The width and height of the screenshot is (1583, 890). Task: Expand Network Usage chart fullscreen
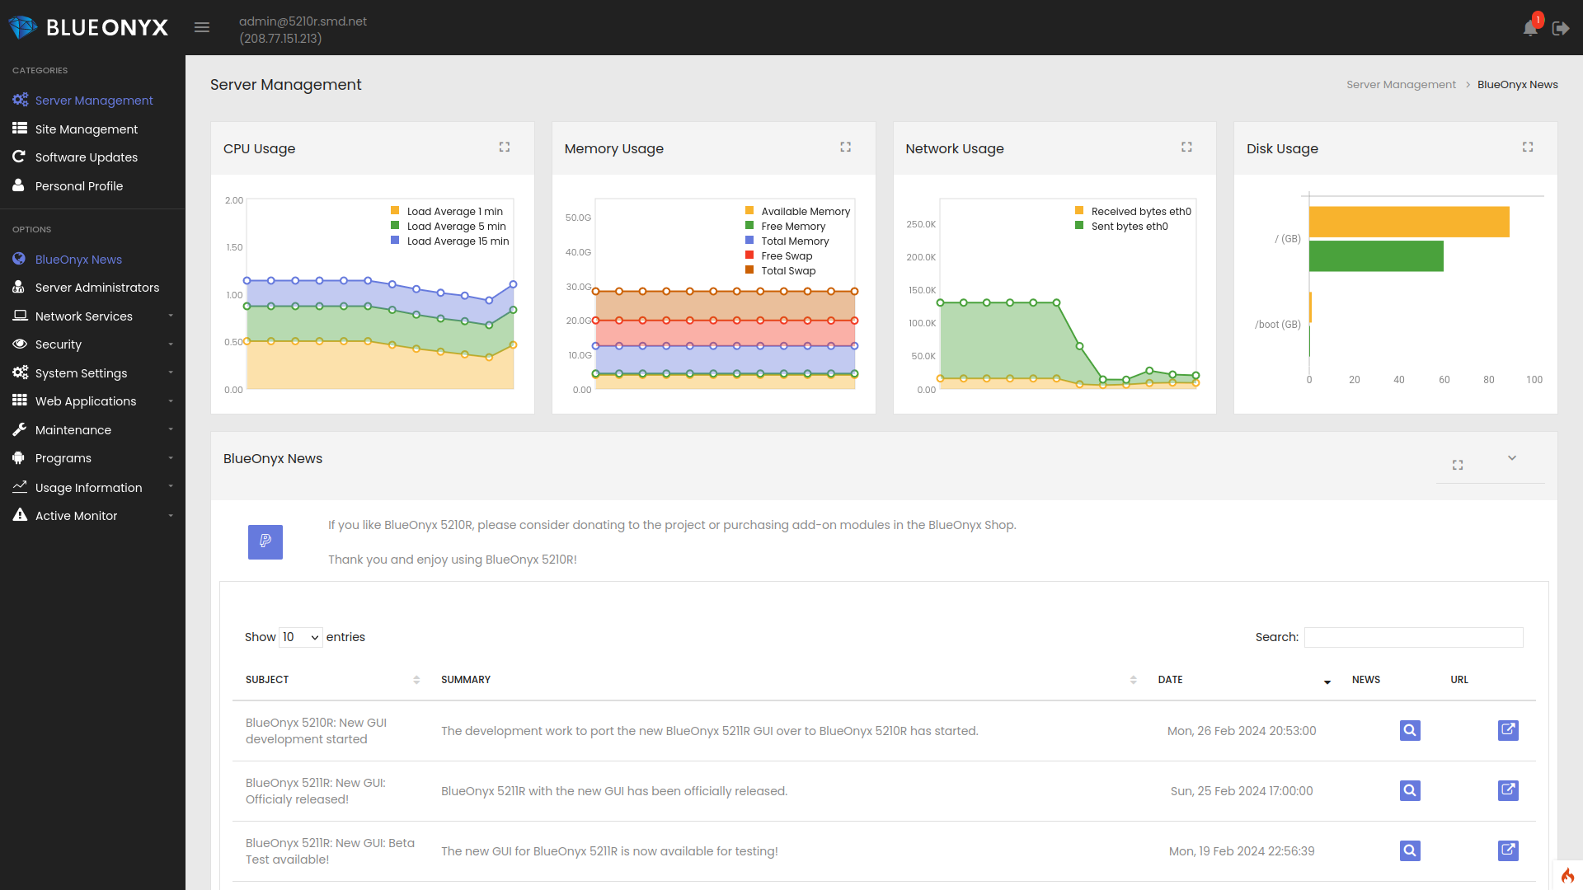[x=1187, y=147]
